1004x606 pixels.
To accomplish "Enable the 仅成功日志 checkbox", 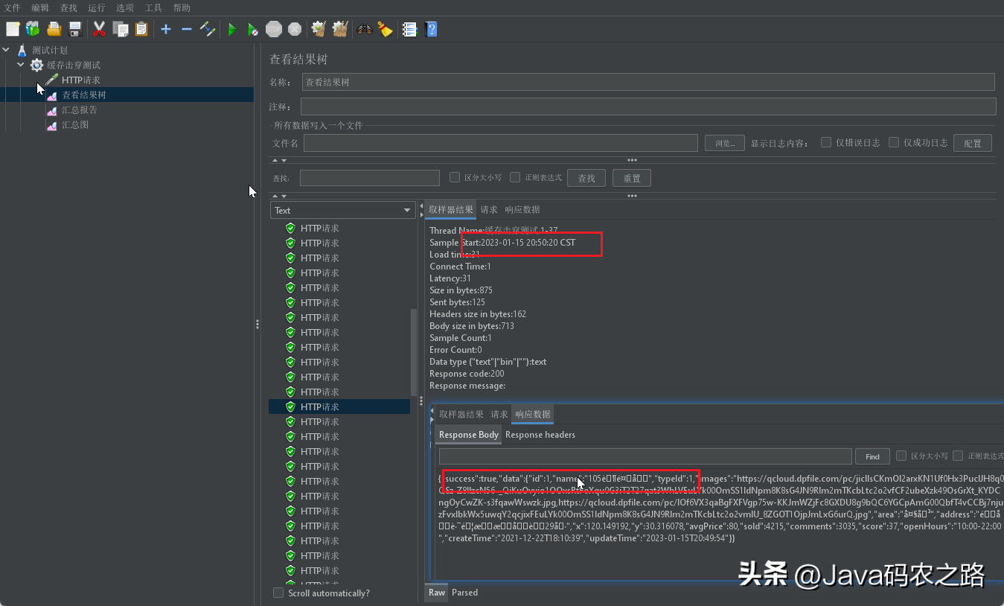I will (894, 142).
